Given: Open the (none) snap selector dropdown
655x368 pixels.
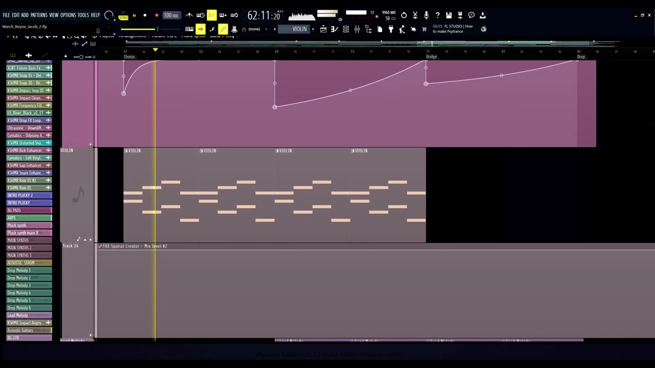Looking at the screenshot, I should coord(254,29).
